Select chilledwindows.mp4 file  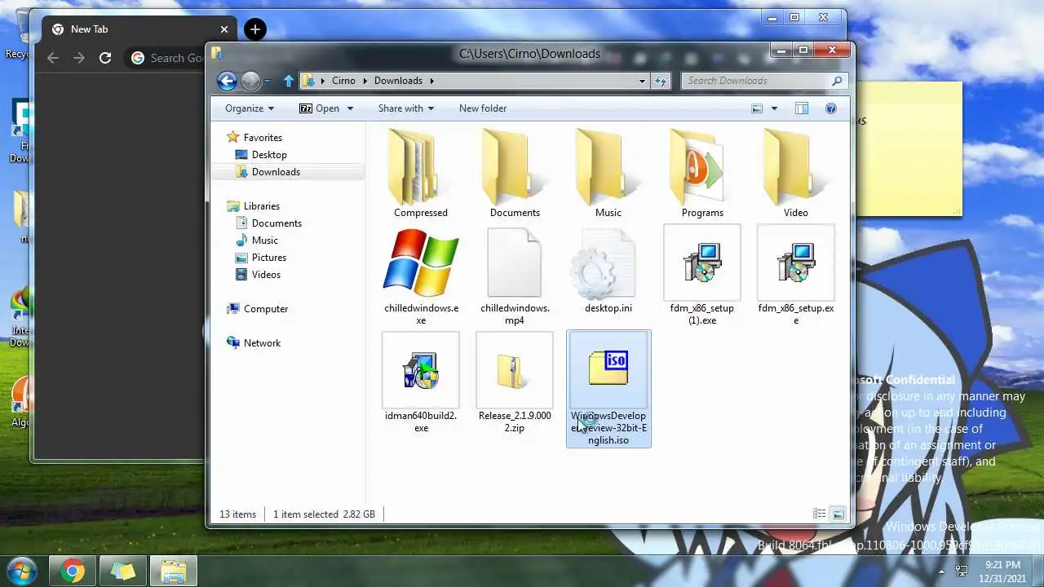(515, 276)
